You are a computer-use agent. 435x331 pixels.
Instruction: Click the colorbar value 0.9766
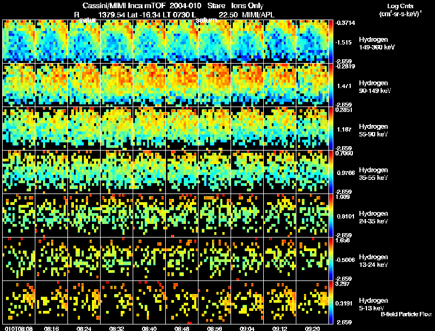[x=346, y=173]
